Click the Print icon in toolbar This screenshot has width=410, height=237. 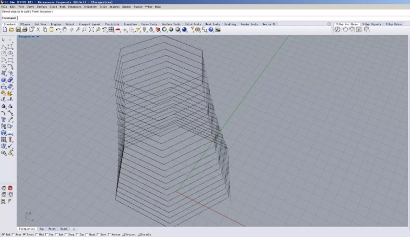tap(25, 30)
